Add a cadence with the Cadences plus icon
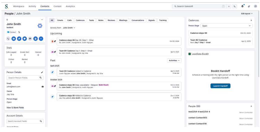This screenshot has width=260, height=132. point(251,20)
